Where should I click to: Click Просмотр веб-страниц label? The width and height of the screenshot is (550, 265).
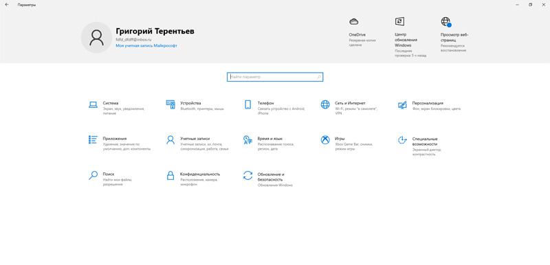(x=454, y=38)
